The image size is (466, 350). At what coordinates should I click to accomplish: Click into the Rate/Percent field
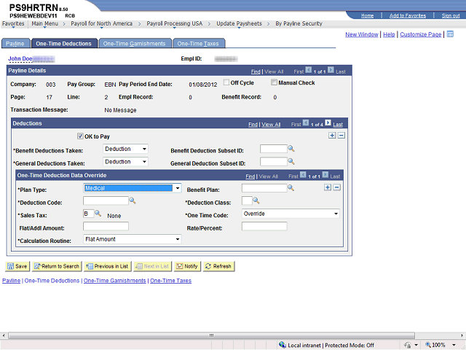click(264, 226)
